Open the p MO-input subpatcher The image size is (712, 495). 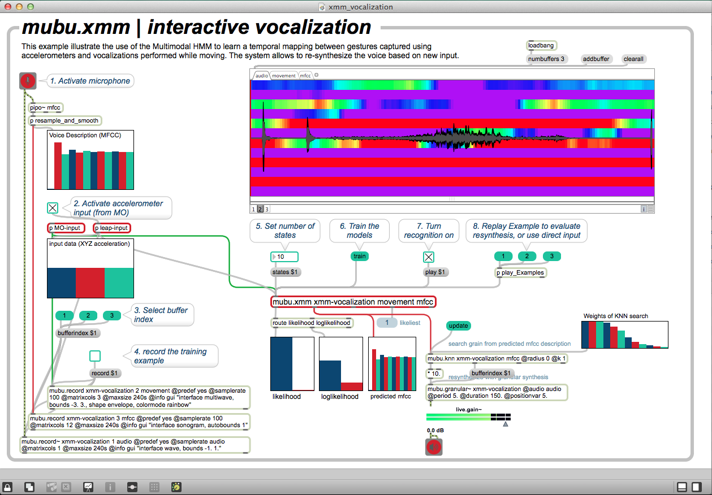[66, 228]
